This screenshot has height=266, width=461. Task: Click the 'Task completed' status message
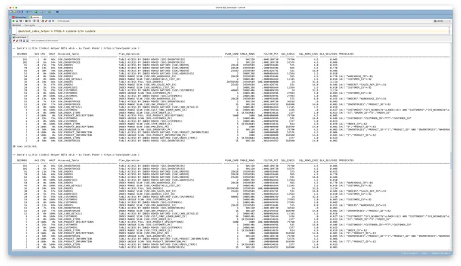[44, 41]
